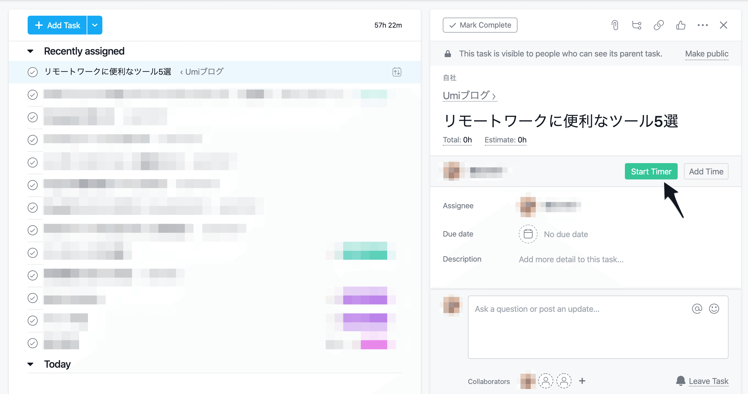Click the ‹ Umiブログ label in task row
The width and height of the screenshot is (748, 394).
202,72
